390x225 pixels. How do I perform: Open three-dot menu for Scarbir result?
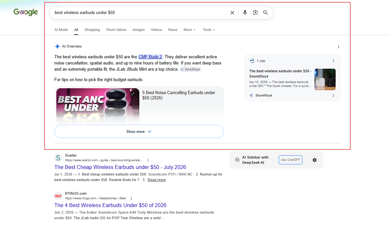148,160
